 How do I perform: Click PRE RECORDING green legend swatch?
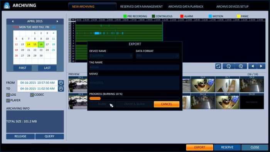coord(125,16)
